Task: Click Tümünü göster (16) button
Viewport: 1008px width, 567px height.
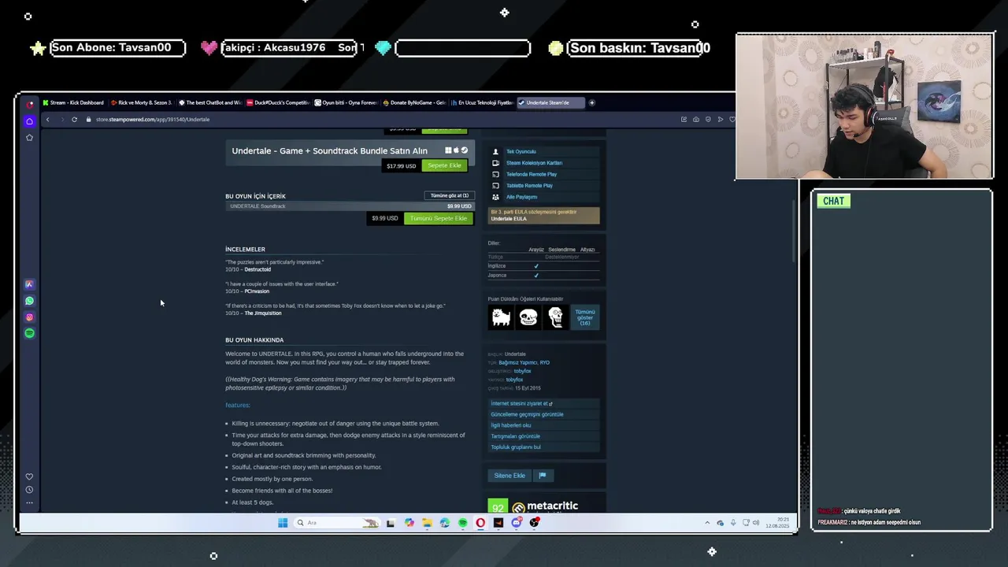Action: coord(585,317)
